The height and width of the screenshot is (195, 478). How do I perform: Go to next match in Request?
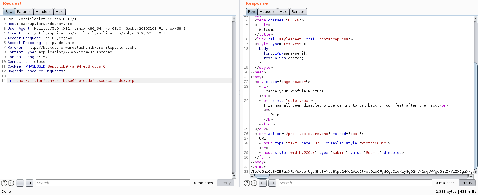point(29,183)
